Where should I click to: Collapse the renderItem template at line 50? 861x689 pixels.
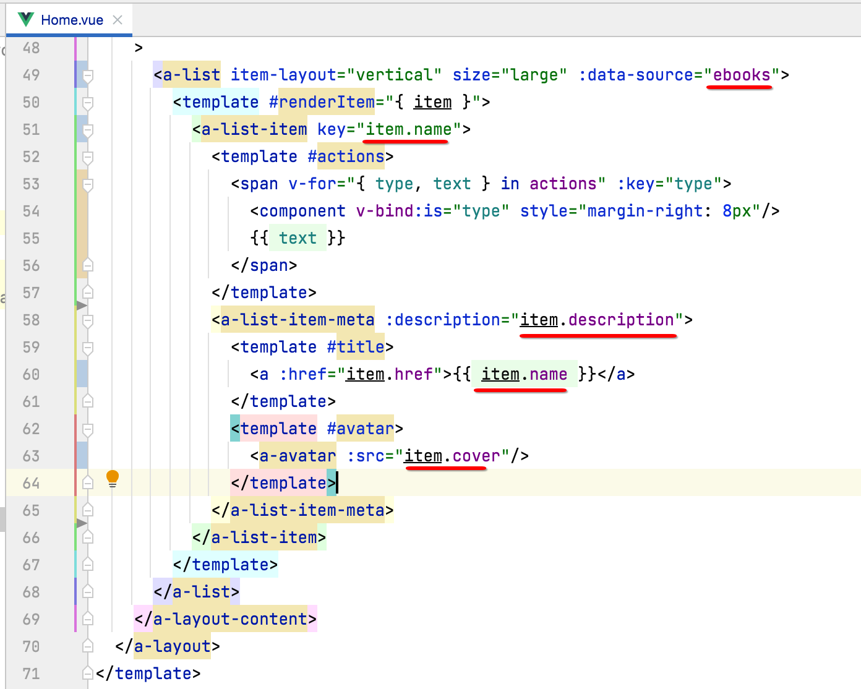click(88, 103)
